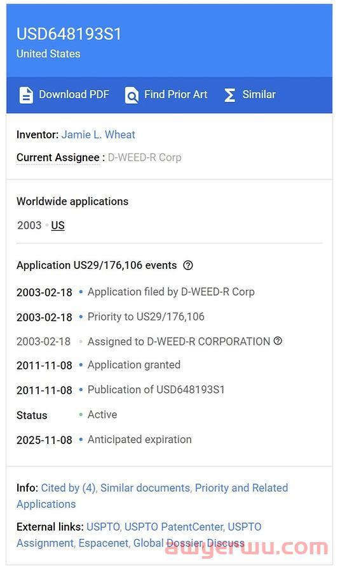
Task: Click Find Prior Art label
Action: (176, 94)
